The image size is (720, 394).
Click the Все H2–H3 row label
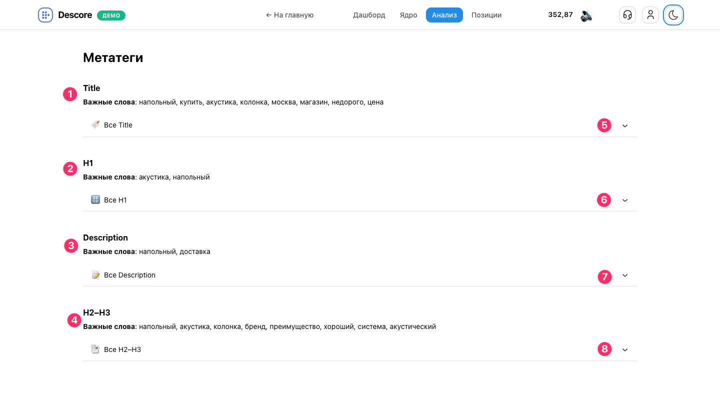click(x=122, y=349)
